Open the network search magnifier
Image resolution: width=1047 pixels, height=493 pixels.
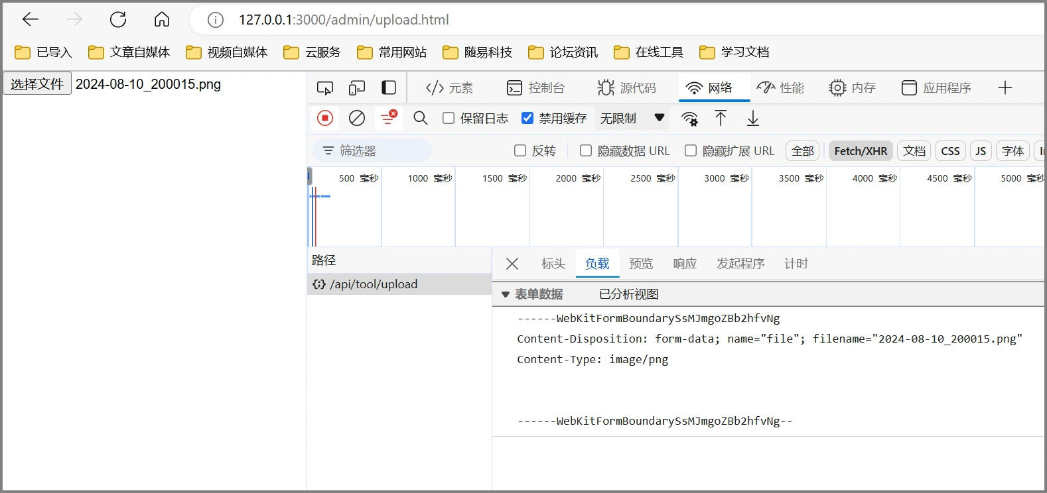420,118
